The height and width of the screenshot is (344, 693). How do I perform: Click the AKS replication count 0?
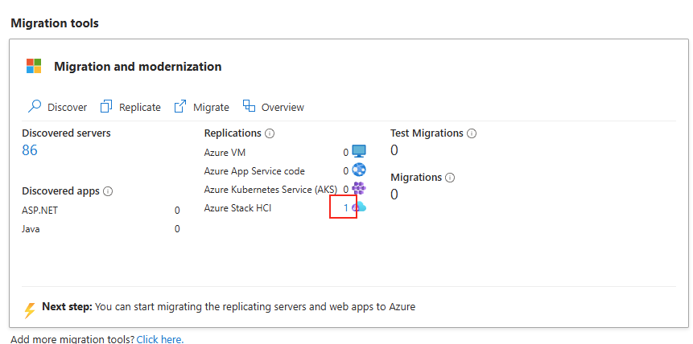[346, 190]
